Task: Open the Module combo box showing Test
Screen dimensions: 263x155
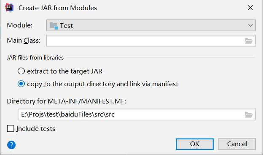Action: [x=151, y=25]
